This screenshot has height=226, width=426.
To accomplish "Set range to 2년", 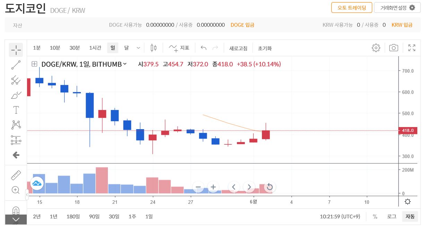I will [x=37, y=217].
